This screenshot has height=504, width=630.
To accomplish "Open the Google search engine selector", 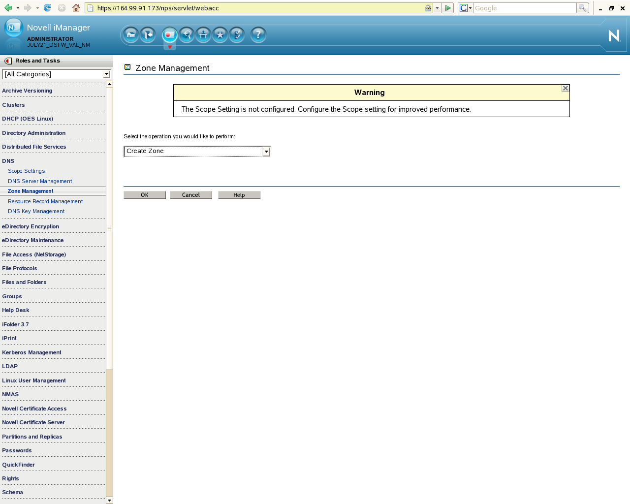I will [x=466, y=8].
